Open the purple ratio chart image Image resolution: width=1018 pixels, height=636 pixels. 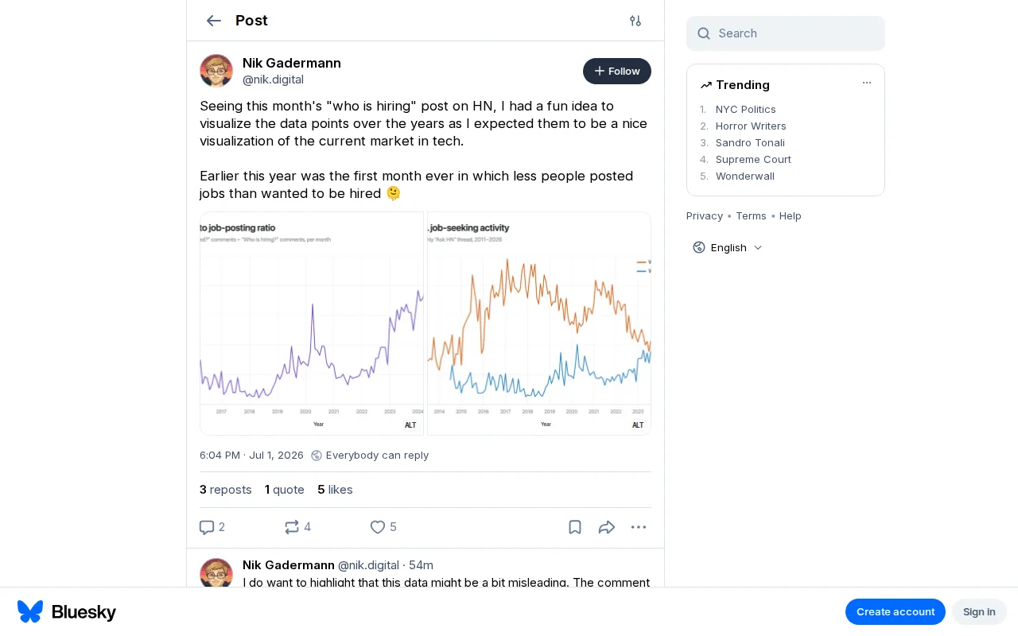312,324
